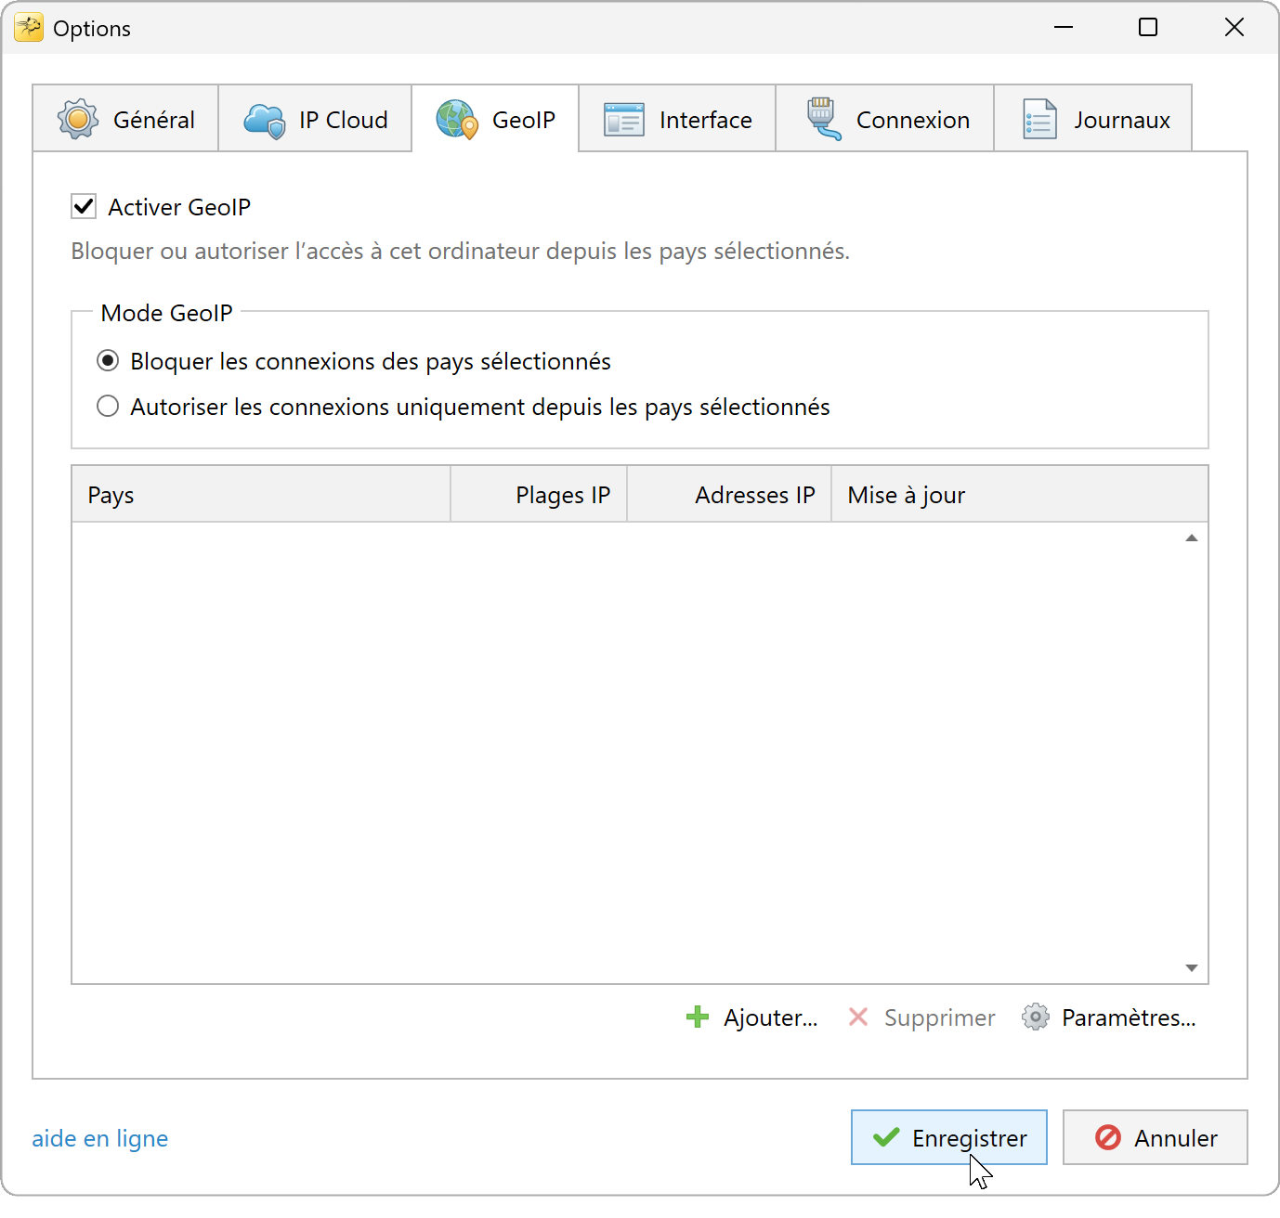
Task: Open the Connexion tab
Action: [885, 119]
